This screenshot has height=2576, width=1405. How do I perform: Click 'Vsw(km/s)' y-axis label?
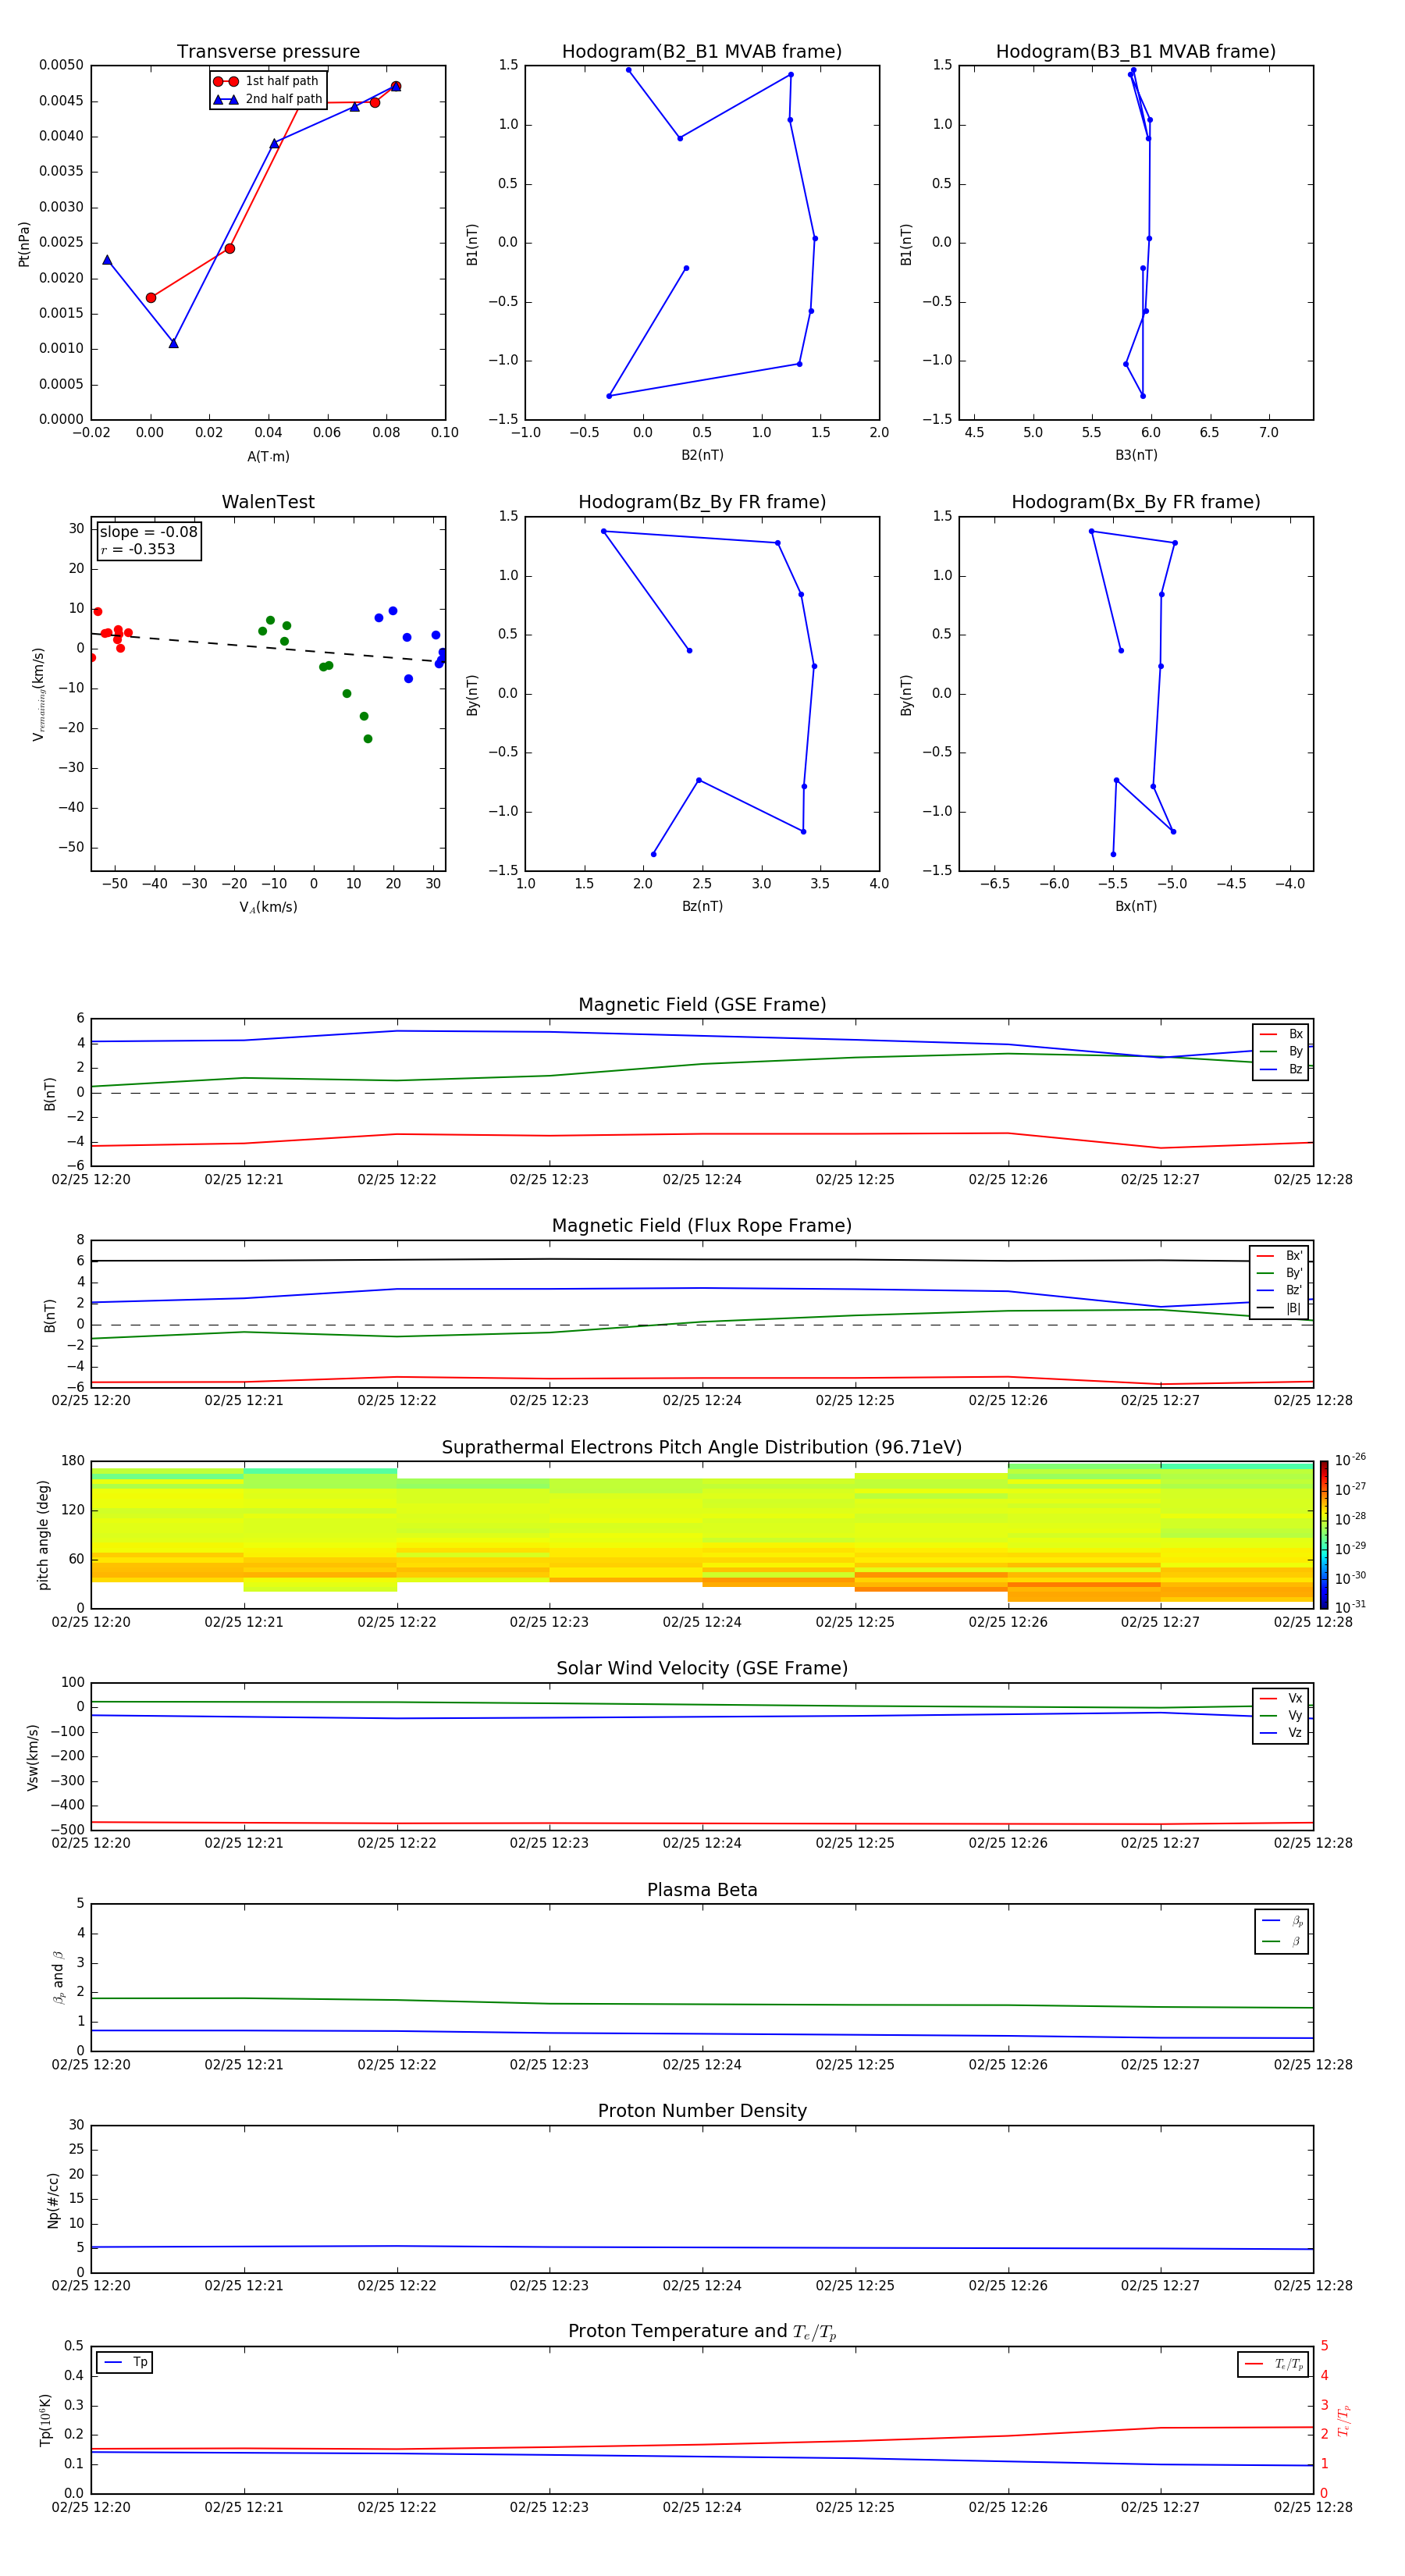click(33, 1757)
